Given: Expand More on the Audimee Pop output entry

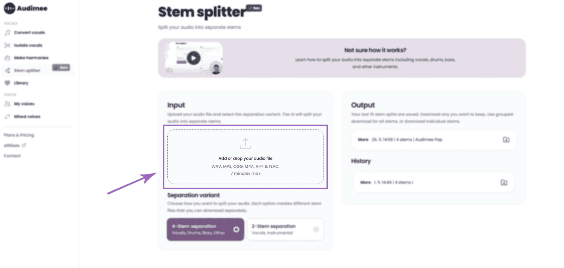Looking at the screenshot, I should [x=363, y=140].
